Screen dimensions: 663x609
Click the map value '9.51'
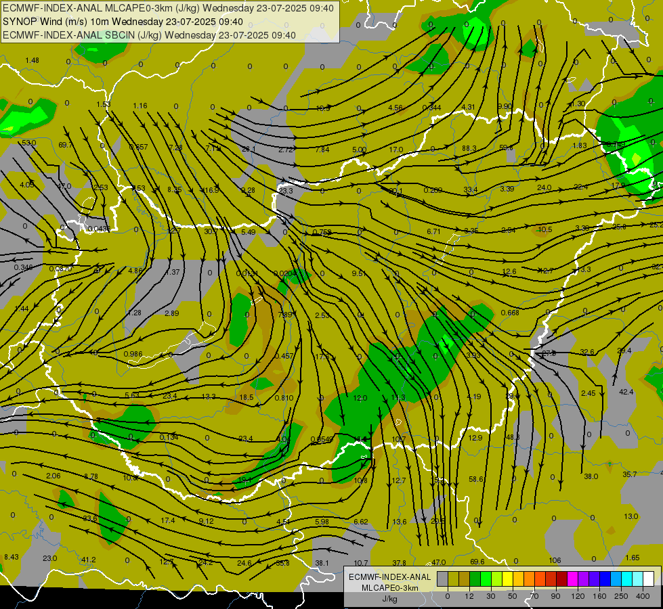click(358, 273)
